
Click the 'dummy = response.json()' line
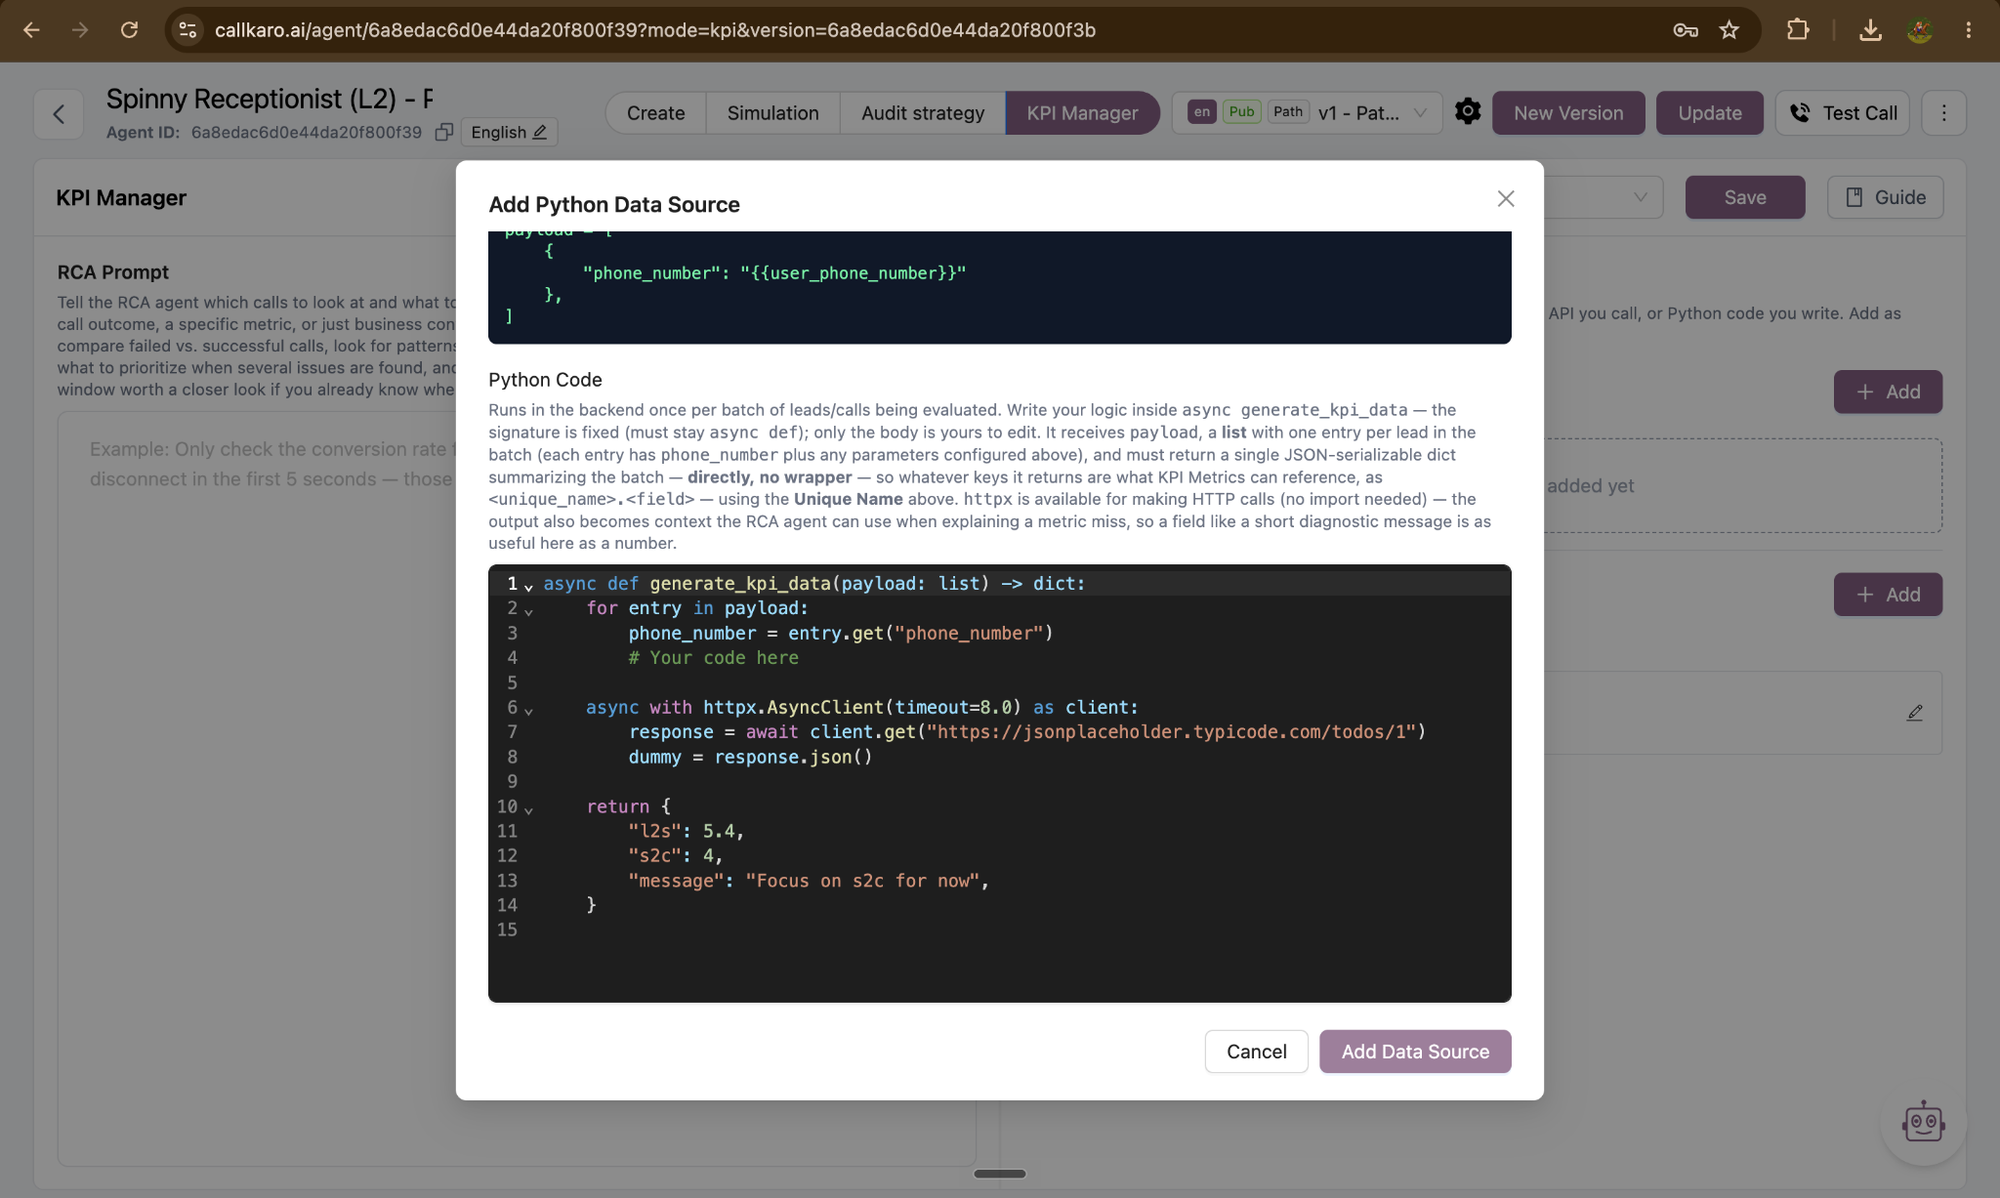click(750, 758)
